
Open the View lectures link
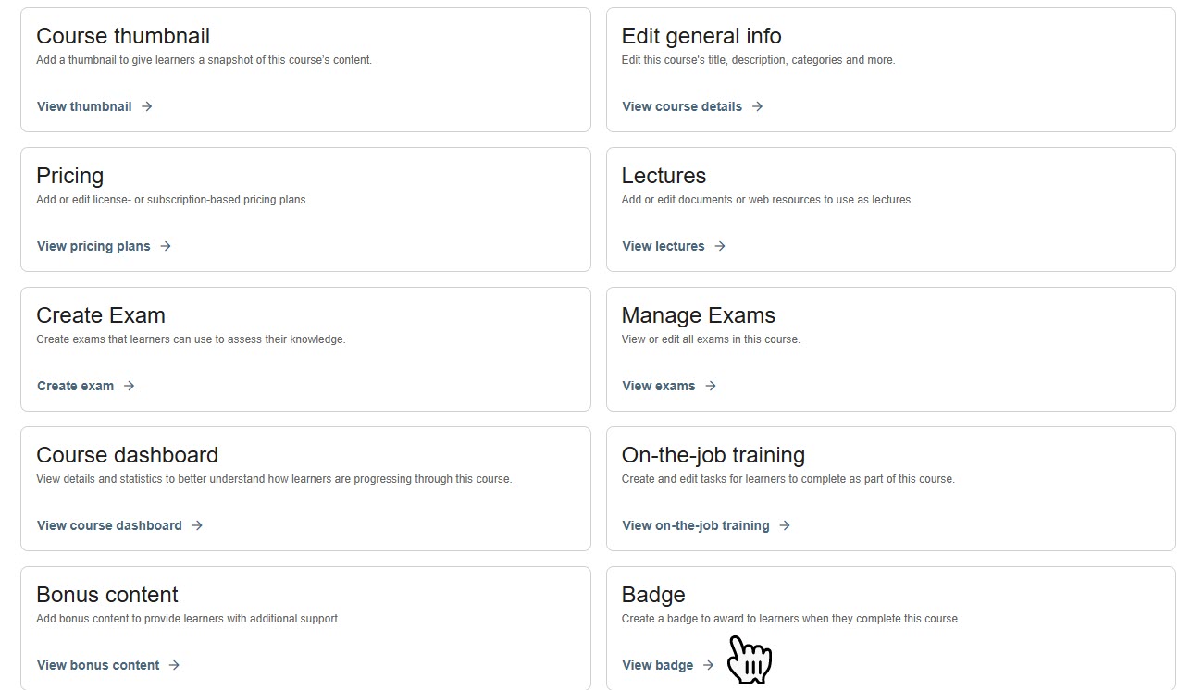coord(664,246)
